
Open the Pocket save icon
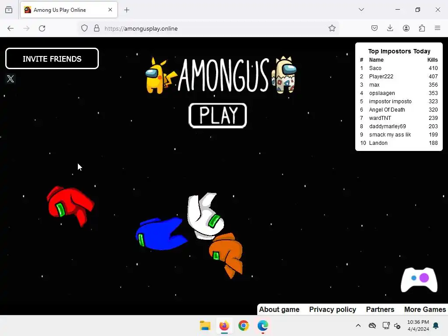pos(374,28)
